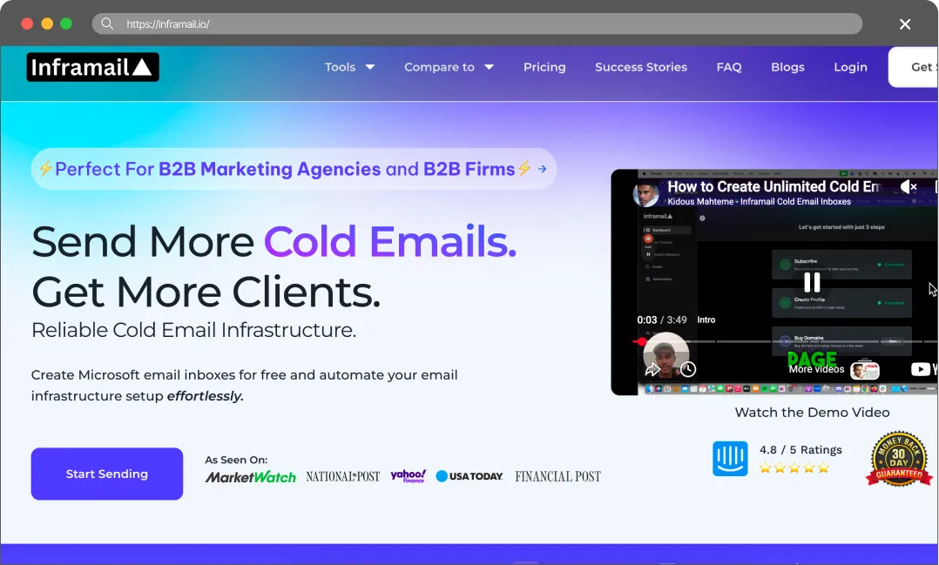Click the search magnifier icon in address bar
This screenshot has height=565, width=939.
pos(107,24)
